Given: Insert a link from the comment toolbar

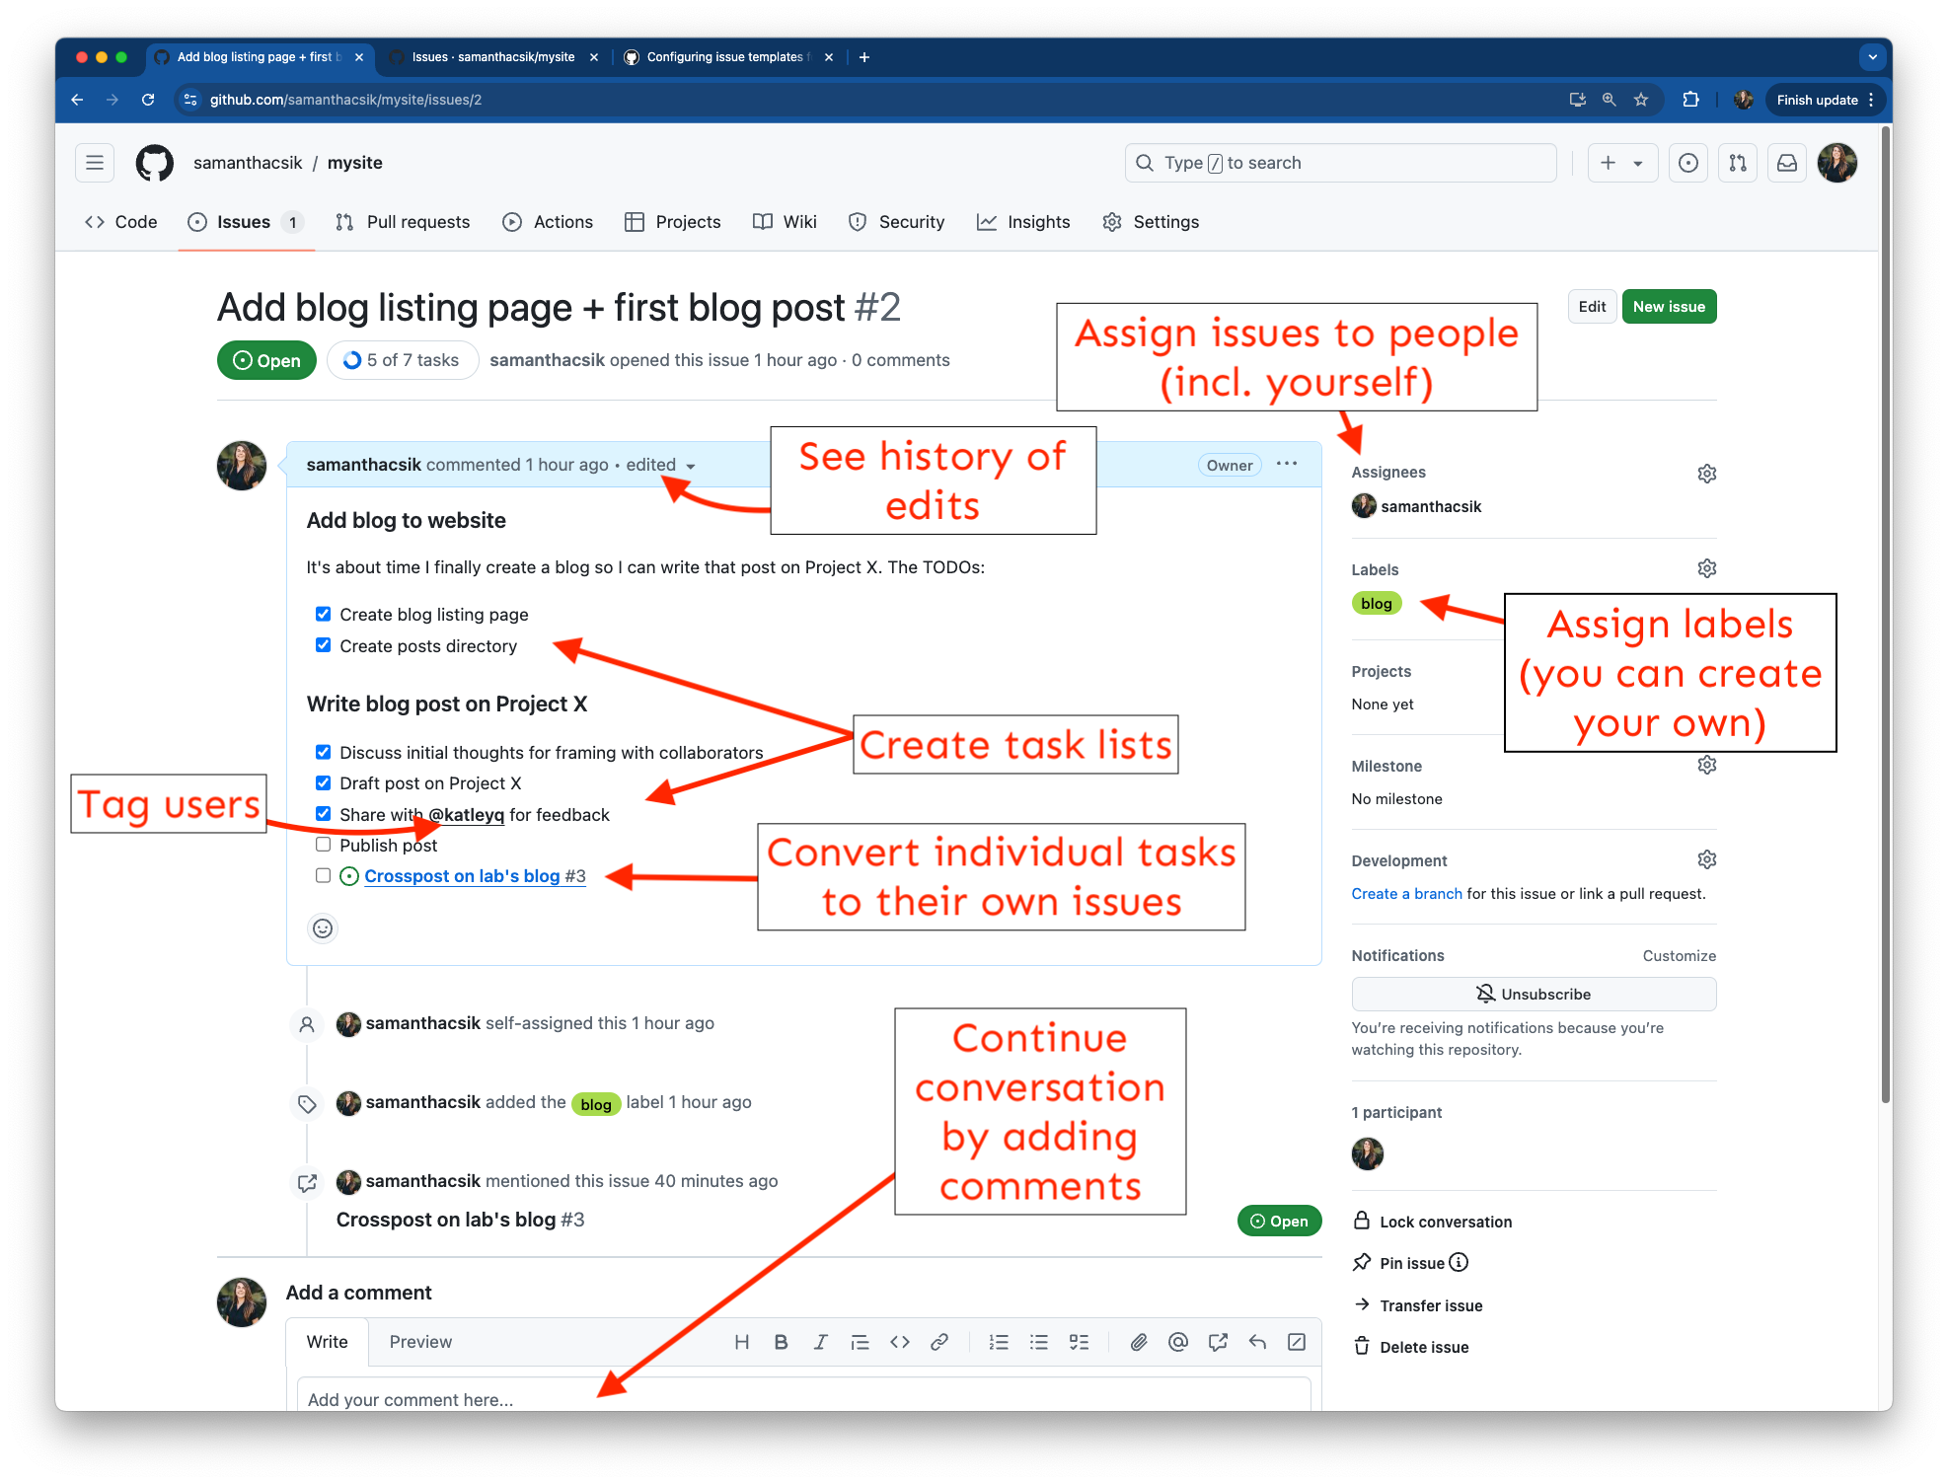Looking at the screenshot, I should (938, 1342).
